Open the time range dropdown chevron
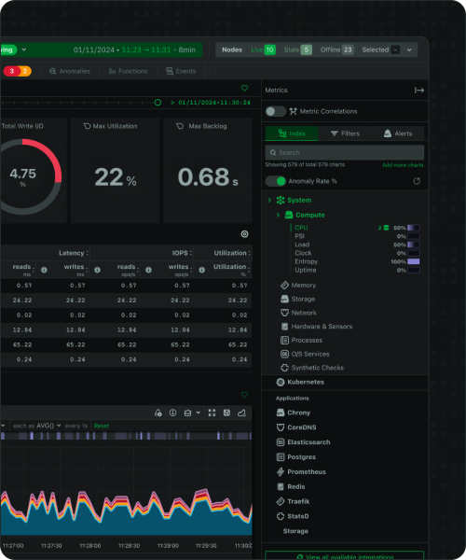Viewport: 466px width, 560px height. (24, 49)
